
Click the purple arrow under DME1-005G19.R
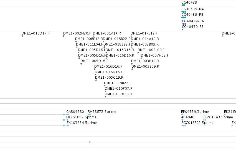pyautogui.click(x=96, y=80)
